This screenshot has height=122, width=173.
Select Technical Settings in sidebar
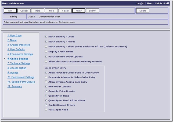point(19,63)
